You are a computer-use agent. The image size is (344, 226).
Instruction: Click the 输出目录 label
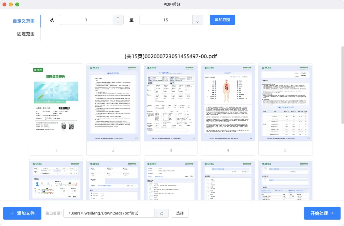(54, 213)
